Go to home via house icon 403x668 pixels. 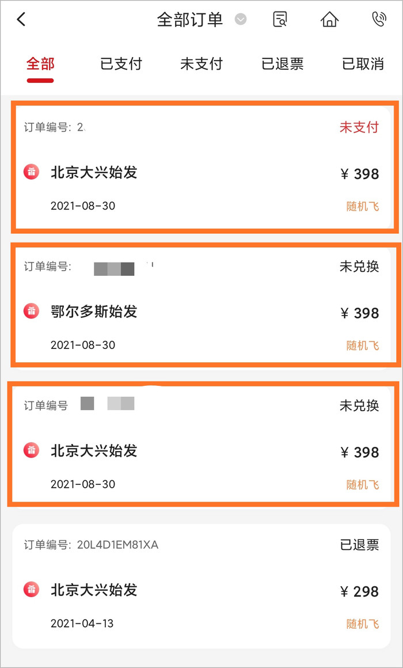tap(329, 20)
